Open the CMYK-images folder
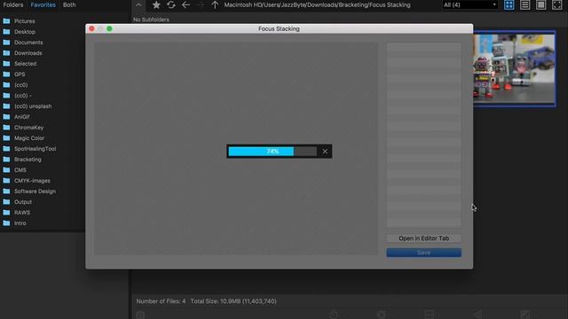 [x=32, y=181]
